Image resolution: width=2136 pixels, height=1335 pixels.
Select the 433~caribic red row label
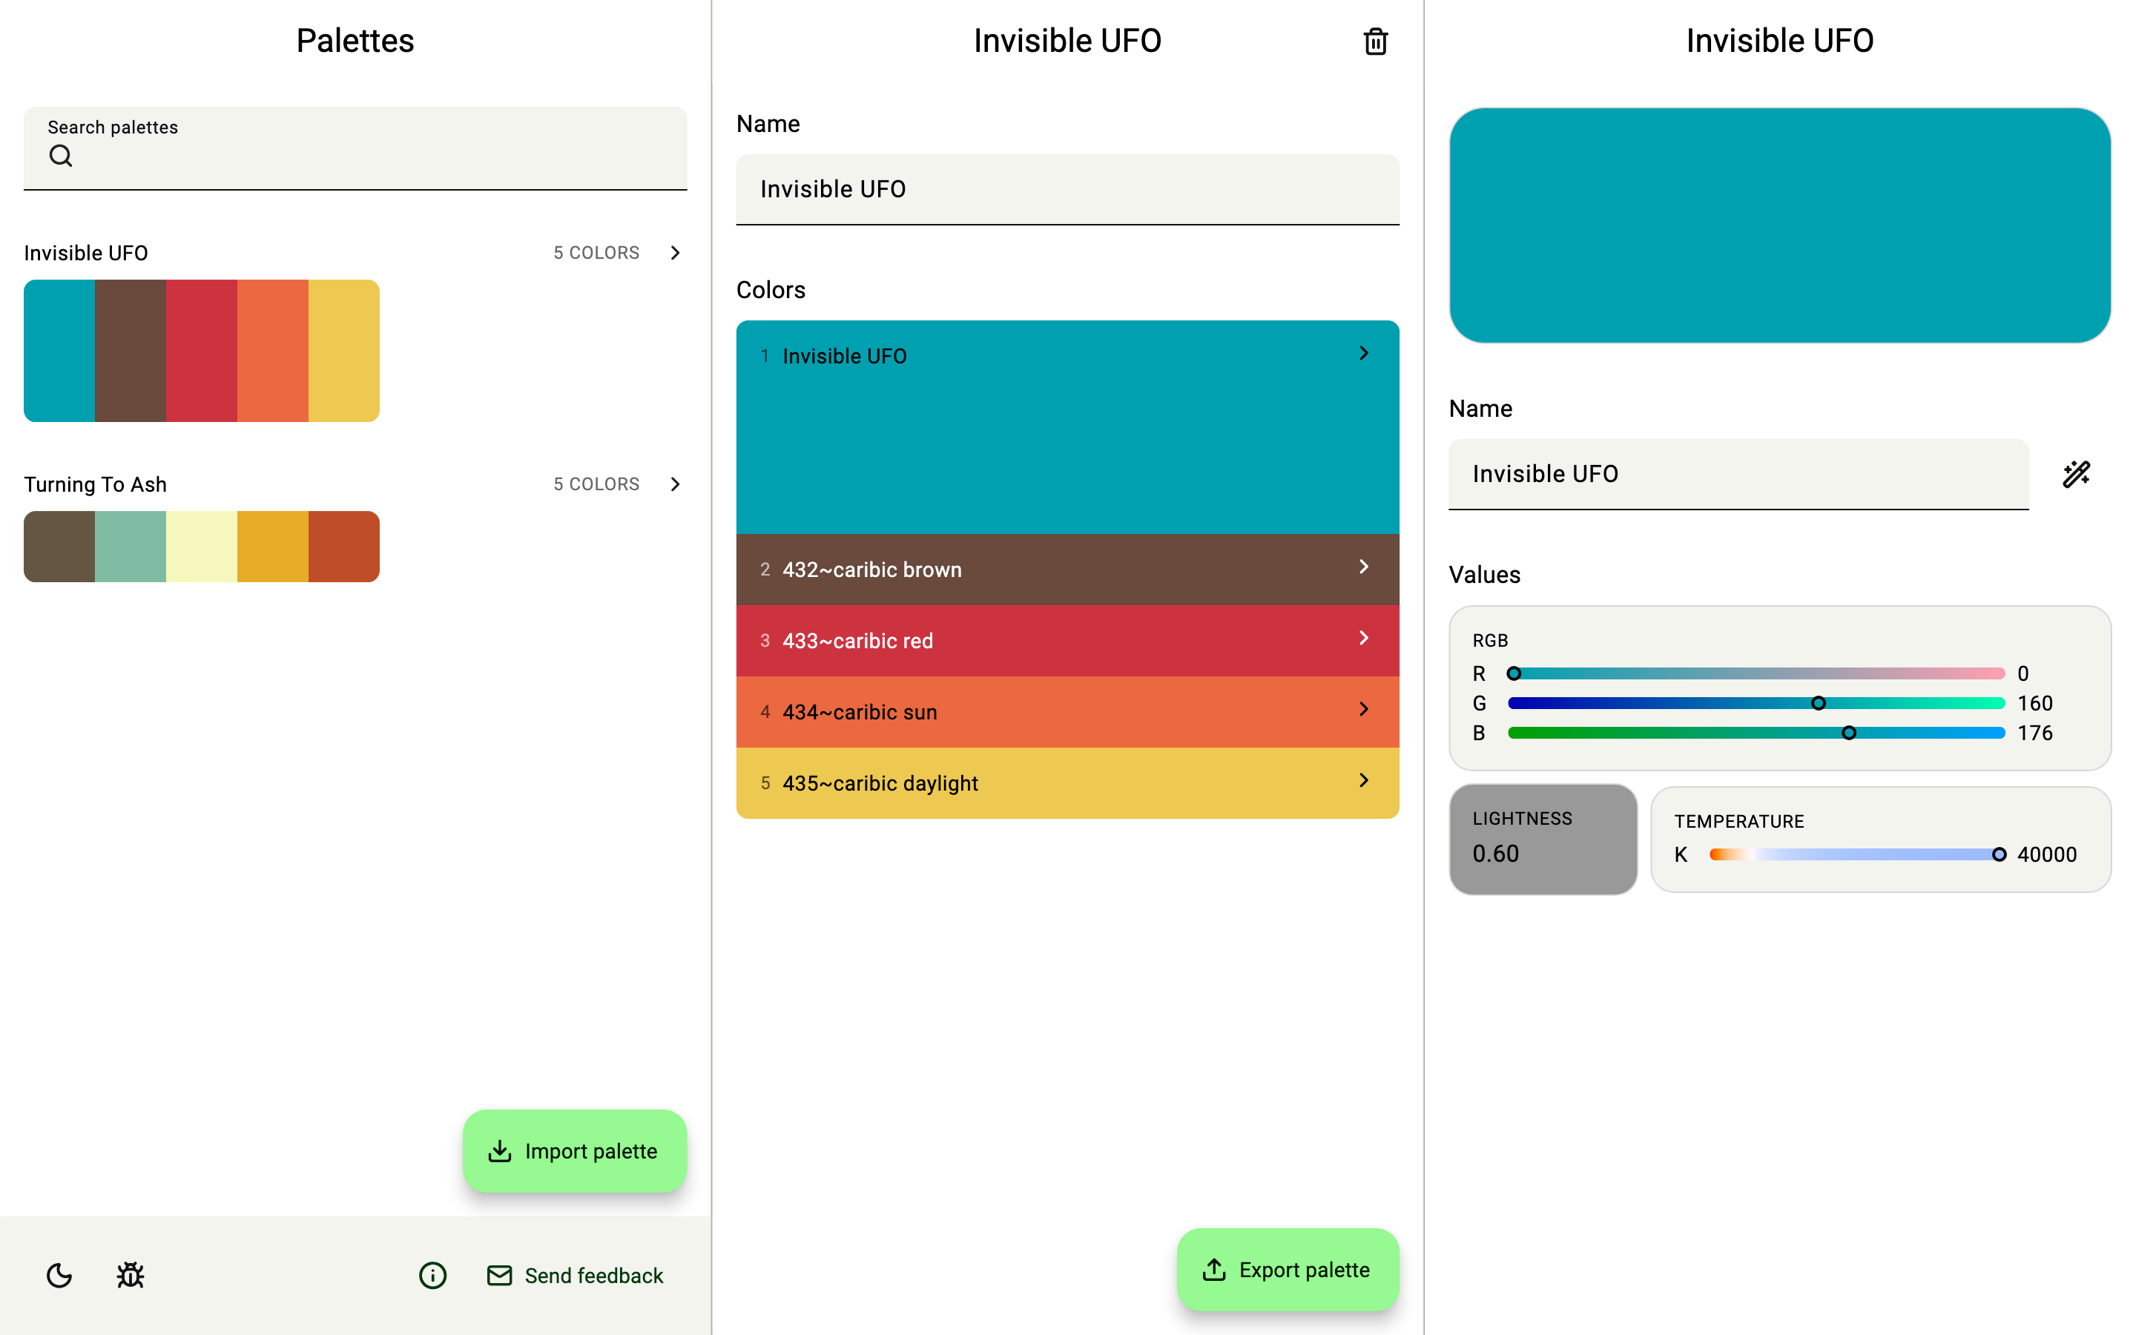pyautogui.click(x=857, y=641)
